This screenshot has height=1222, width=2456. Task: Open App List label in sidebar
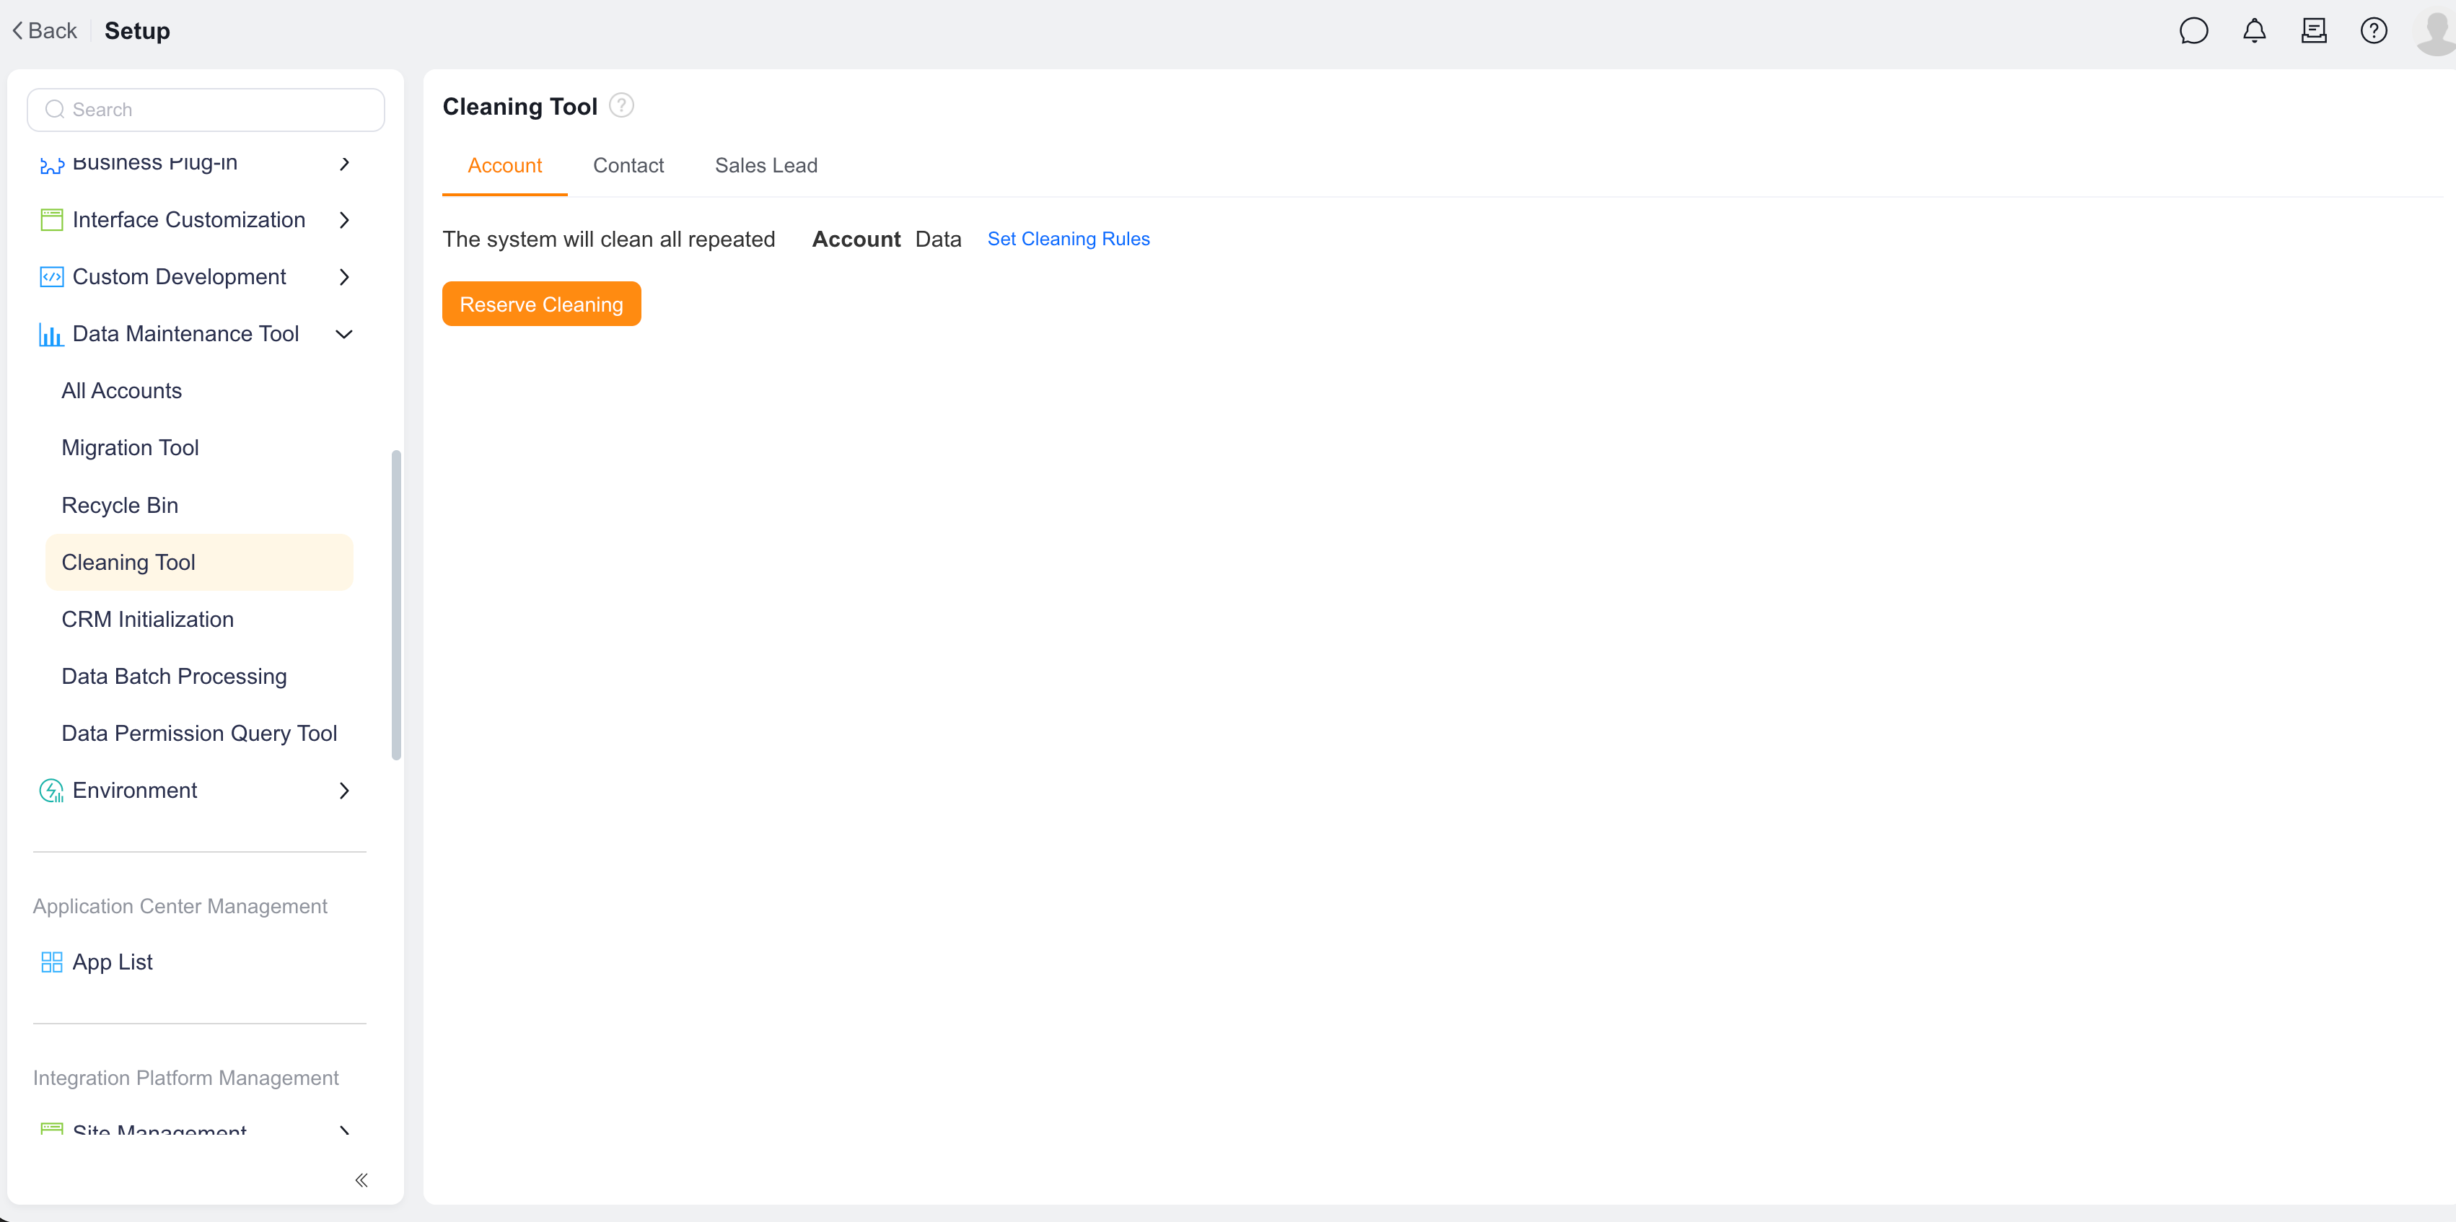click(x=113, y=963)
